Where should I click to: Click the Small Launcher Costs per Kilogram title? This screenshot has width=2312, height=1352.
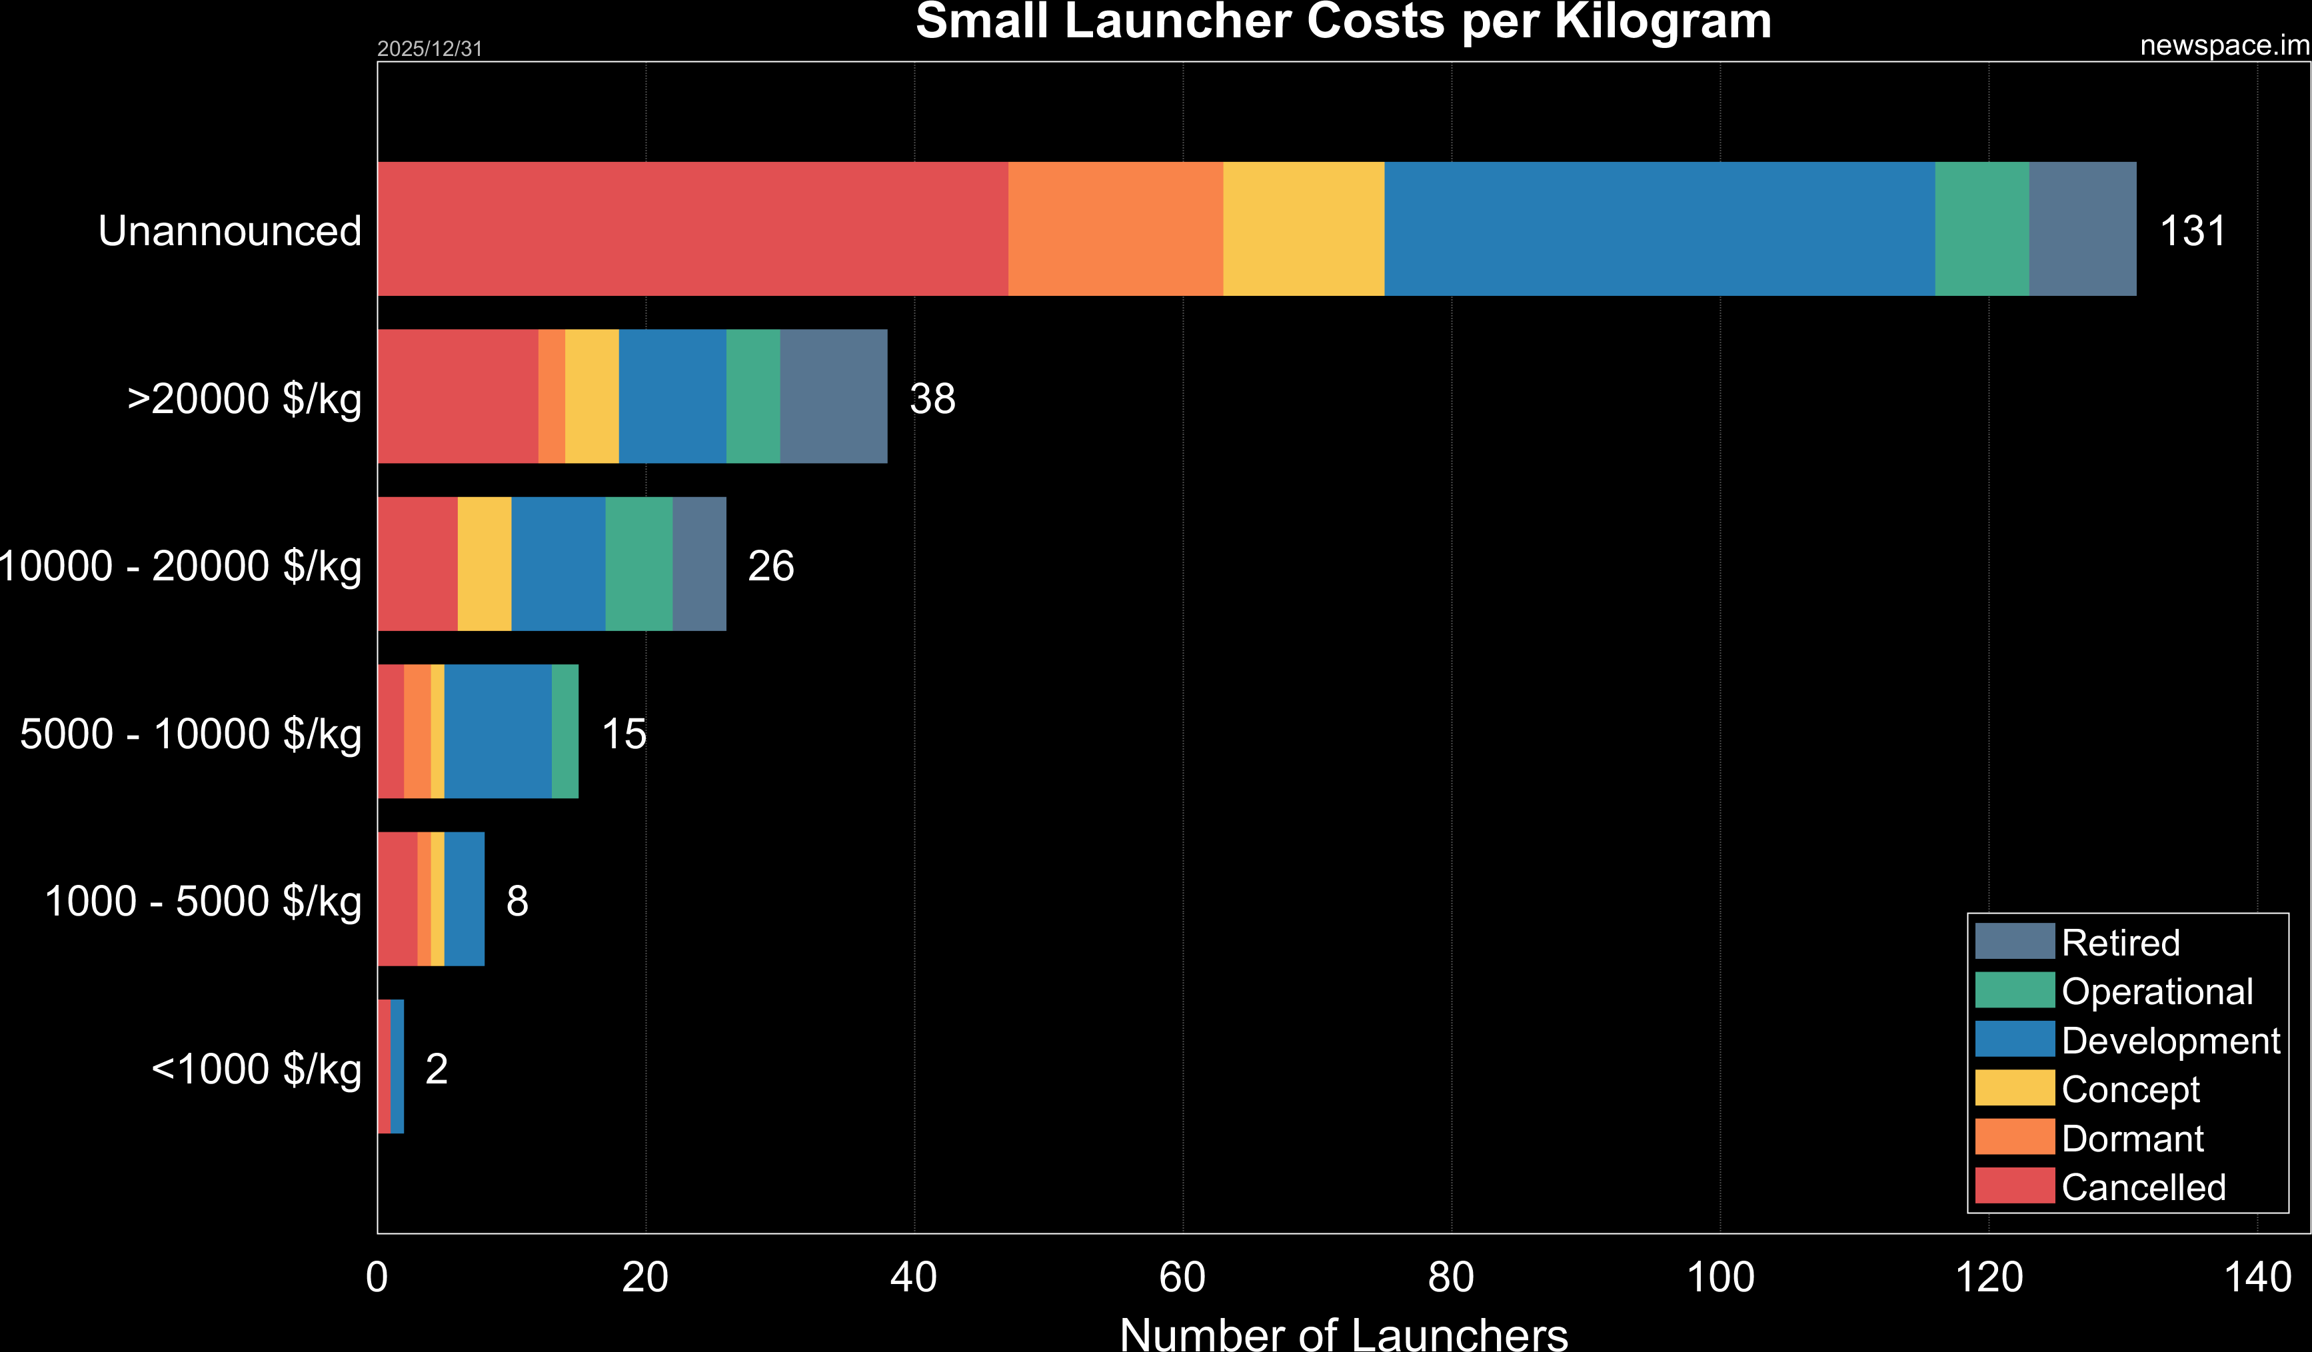click(1343, 20)
